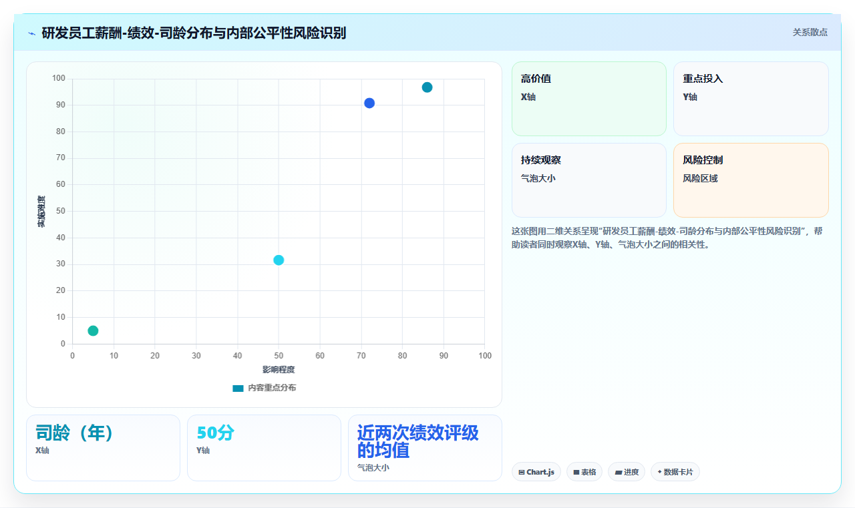855x508 pixels.
Task: Open the 重点投入 card
Action: click(x=751, y=99)
